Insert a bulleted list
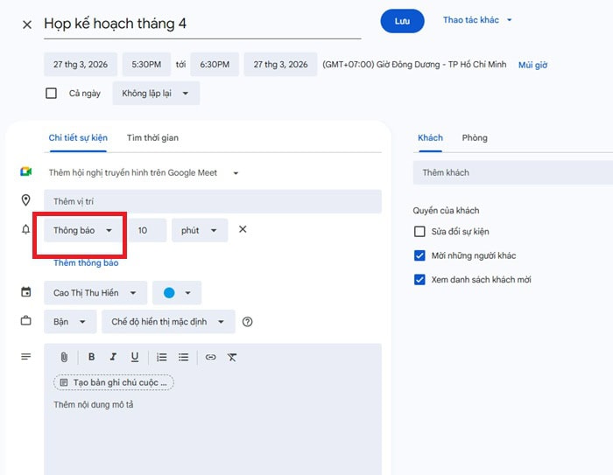This screenshot has height=475, width=613. coord(184,357)
